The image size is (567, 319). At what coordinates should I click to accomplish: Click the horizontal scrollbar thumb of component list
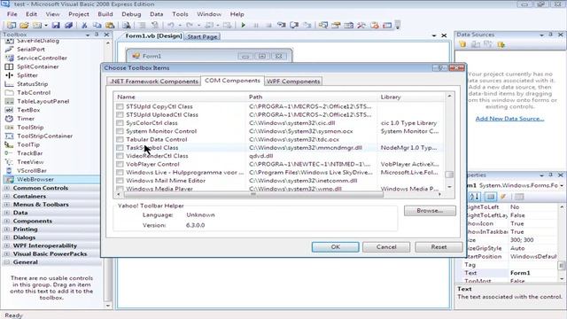pyautogui.click(x=253, y=195)
